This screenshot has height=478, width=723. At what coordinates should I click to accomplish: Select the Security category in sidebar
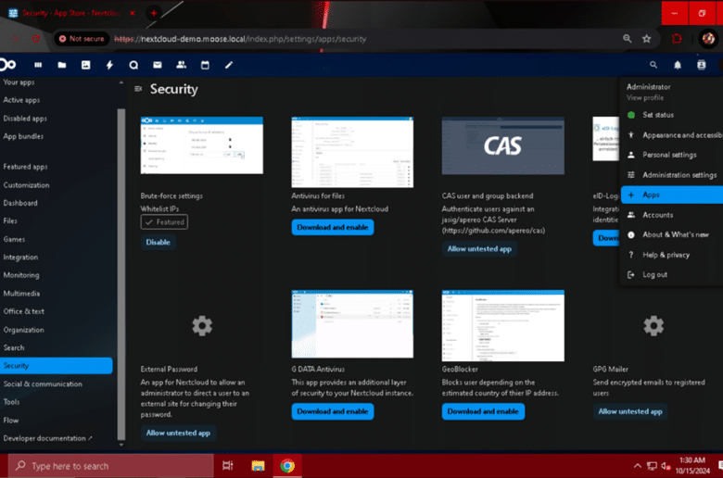56,366
